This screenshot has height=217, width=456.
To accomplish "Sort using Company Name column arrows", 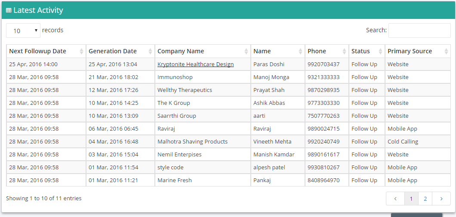I will pos(246,52).
